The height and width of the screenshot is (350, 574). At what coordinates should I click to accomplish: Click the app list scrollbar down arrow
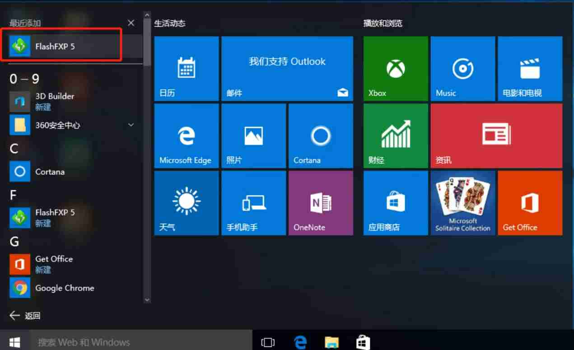[147, 299]
